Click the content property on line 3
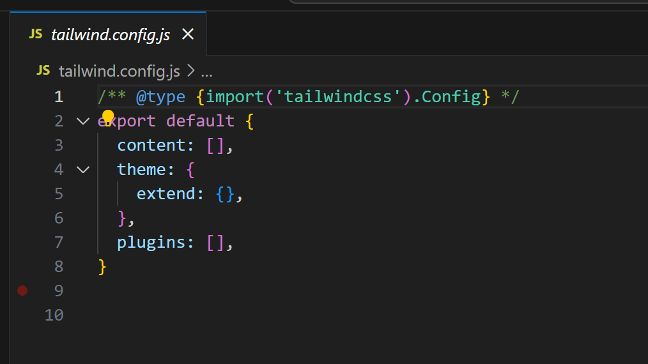 (151, 146)
